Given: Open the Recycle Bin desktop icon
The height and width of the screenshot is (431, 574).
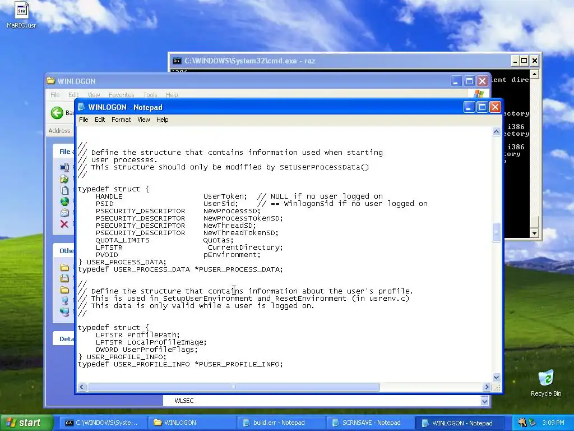Looking at the screenshot, I should (546, 378).
